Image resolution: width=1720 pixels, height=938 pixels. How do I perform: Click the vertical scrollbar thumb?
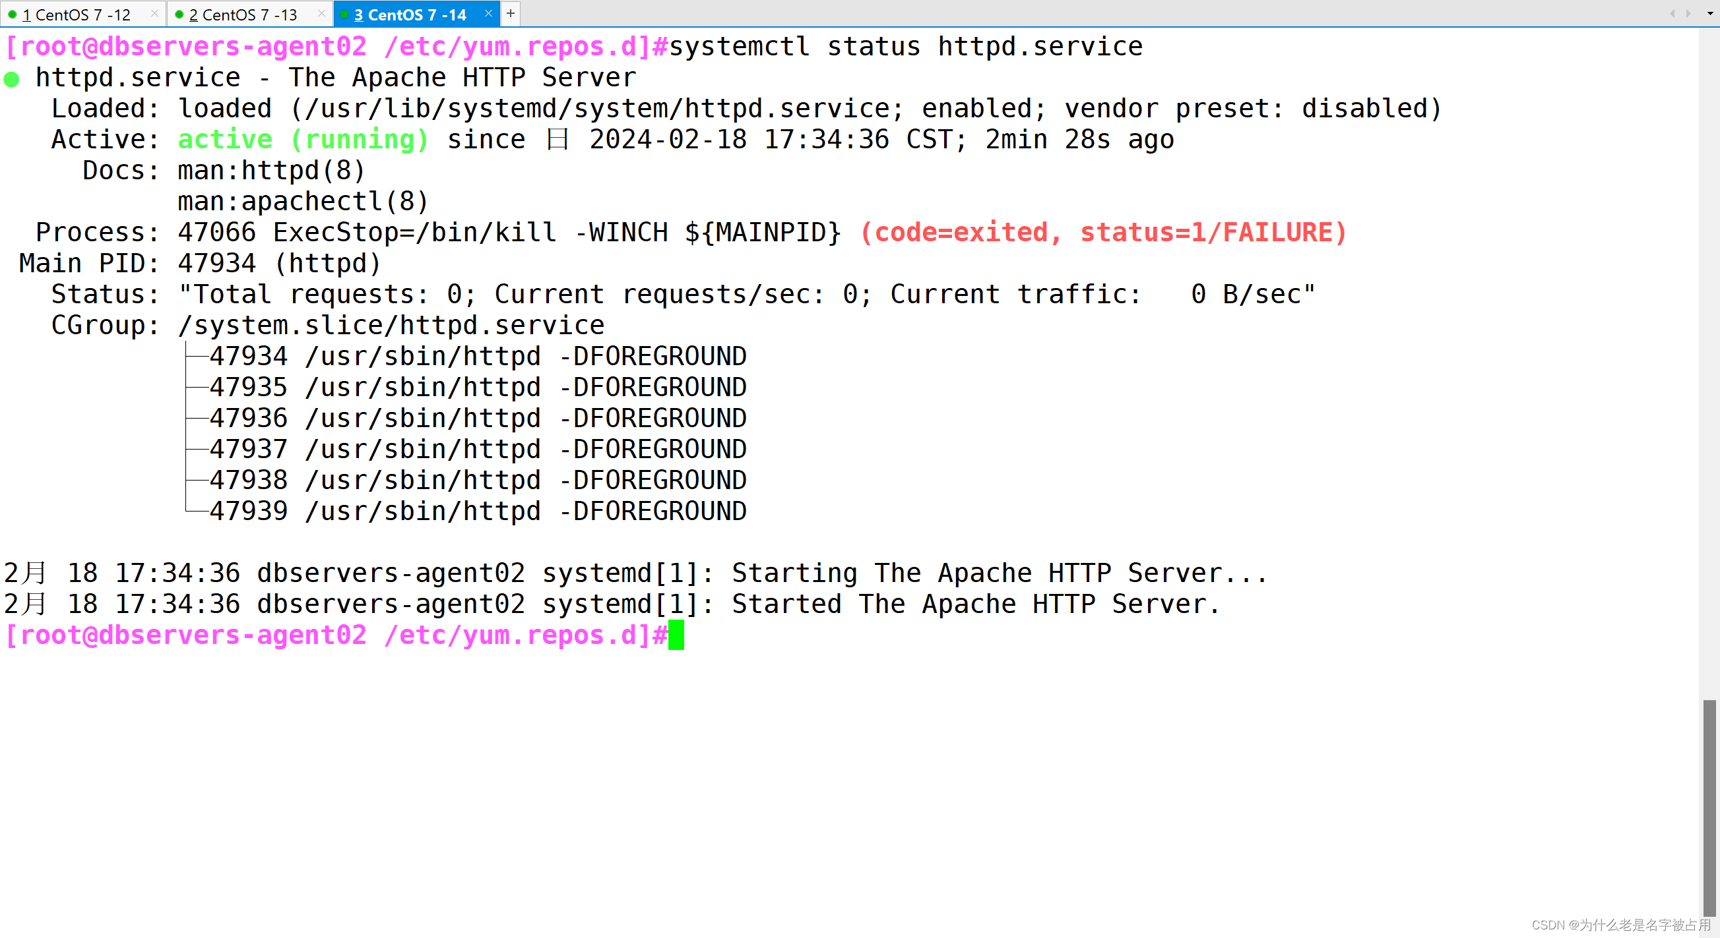point(1709,808)
